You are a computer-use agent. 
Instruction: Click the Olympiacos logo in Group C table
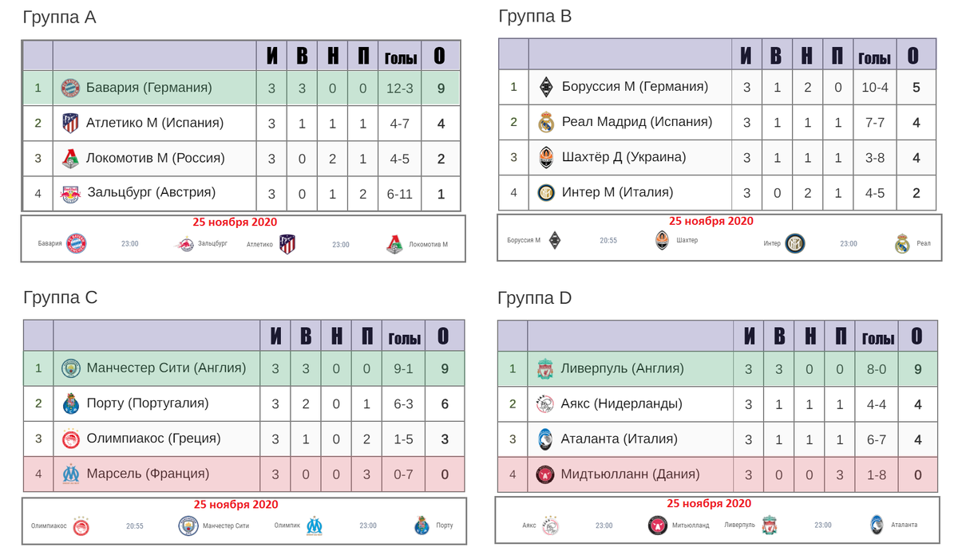tap(71, 439)
